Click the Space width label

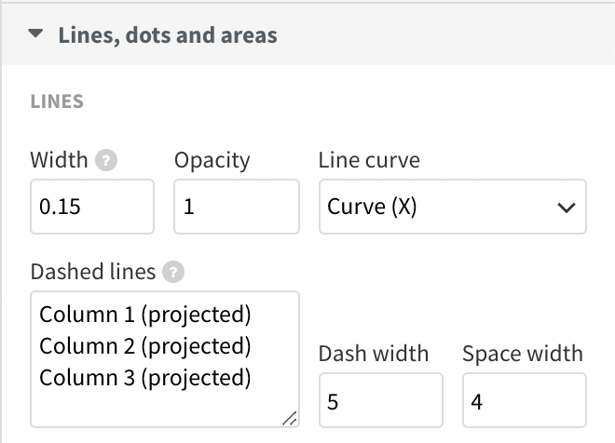[x=523, y=354]
